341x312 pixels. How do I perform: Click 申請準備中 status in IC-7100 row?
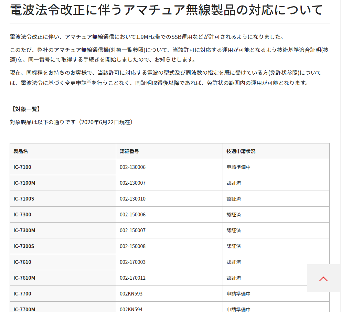pyautogui.click(x=238, y=167)
